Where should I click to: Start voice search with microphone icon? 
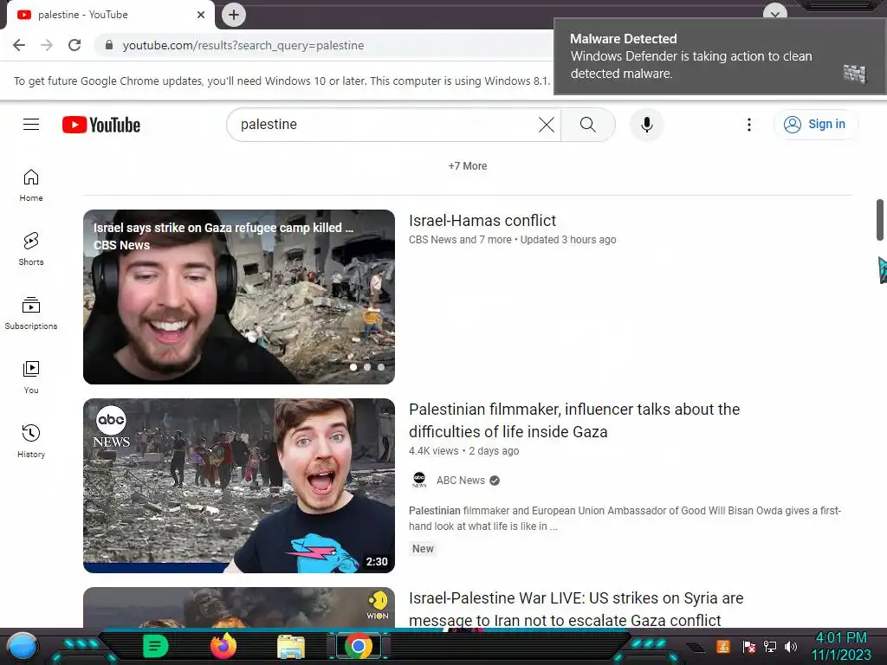click(646, 125)
